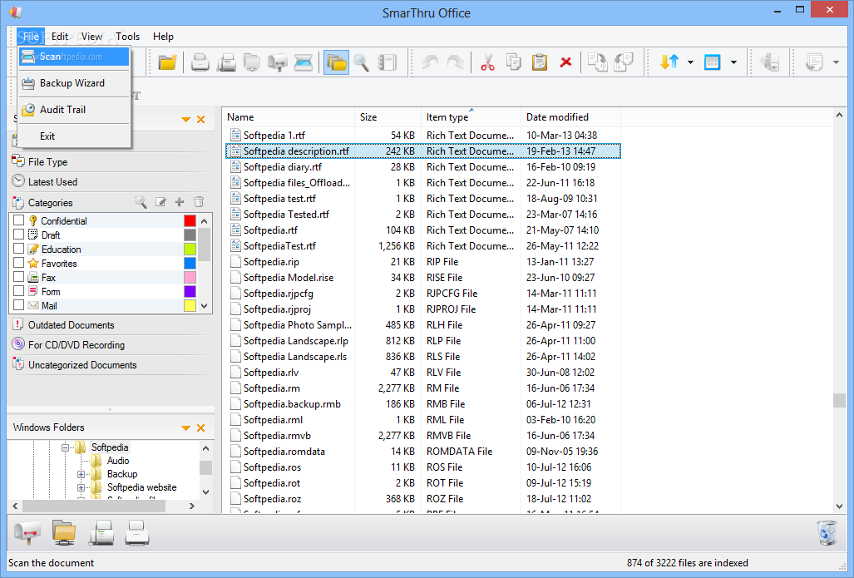
Task: Click the magnifier search toolbar icon
Action: click(x=362, y=62)
